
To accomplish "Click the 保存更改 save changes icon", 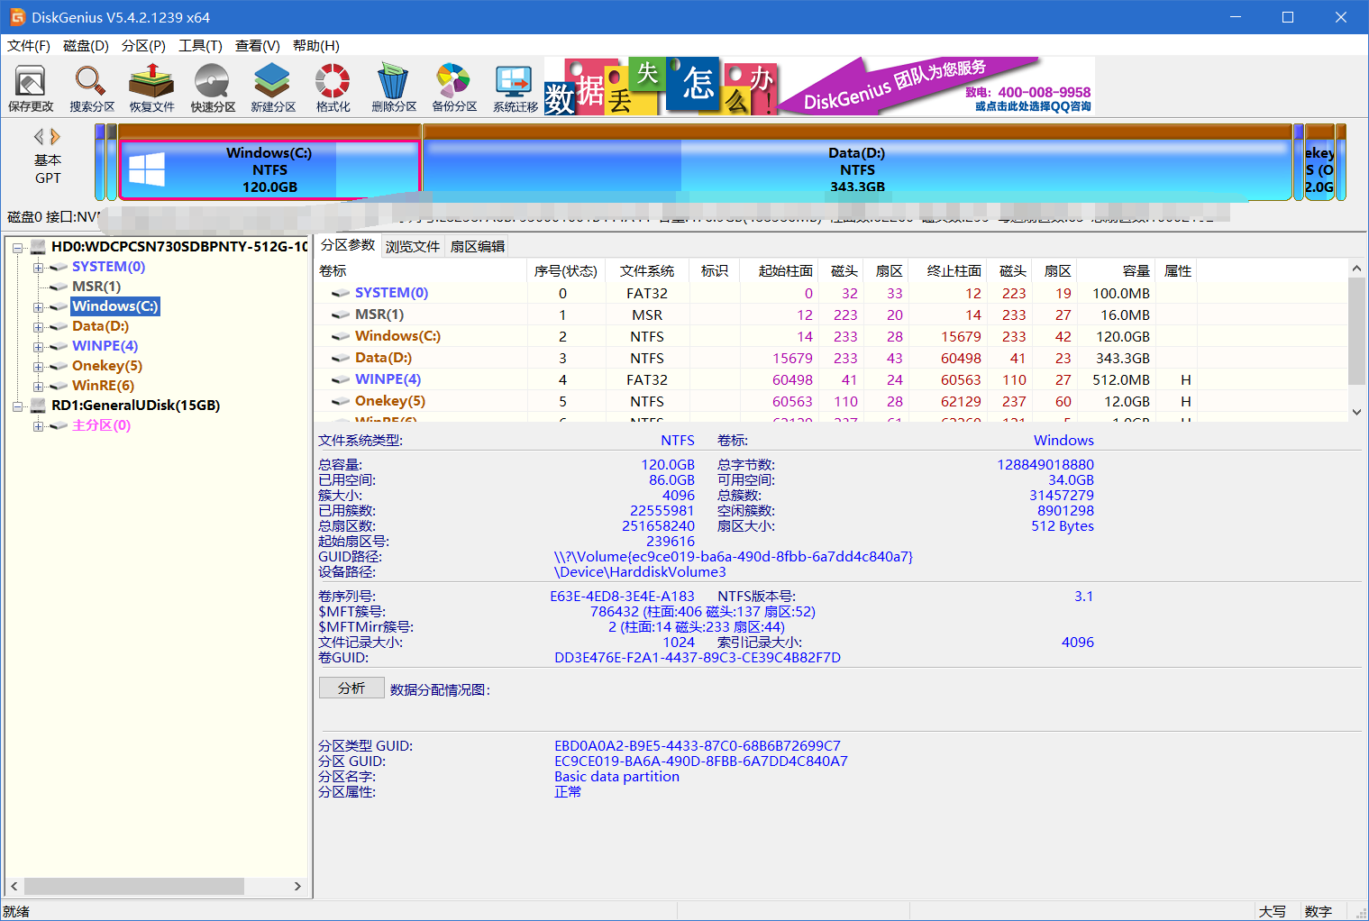I will tap(31, 87).
